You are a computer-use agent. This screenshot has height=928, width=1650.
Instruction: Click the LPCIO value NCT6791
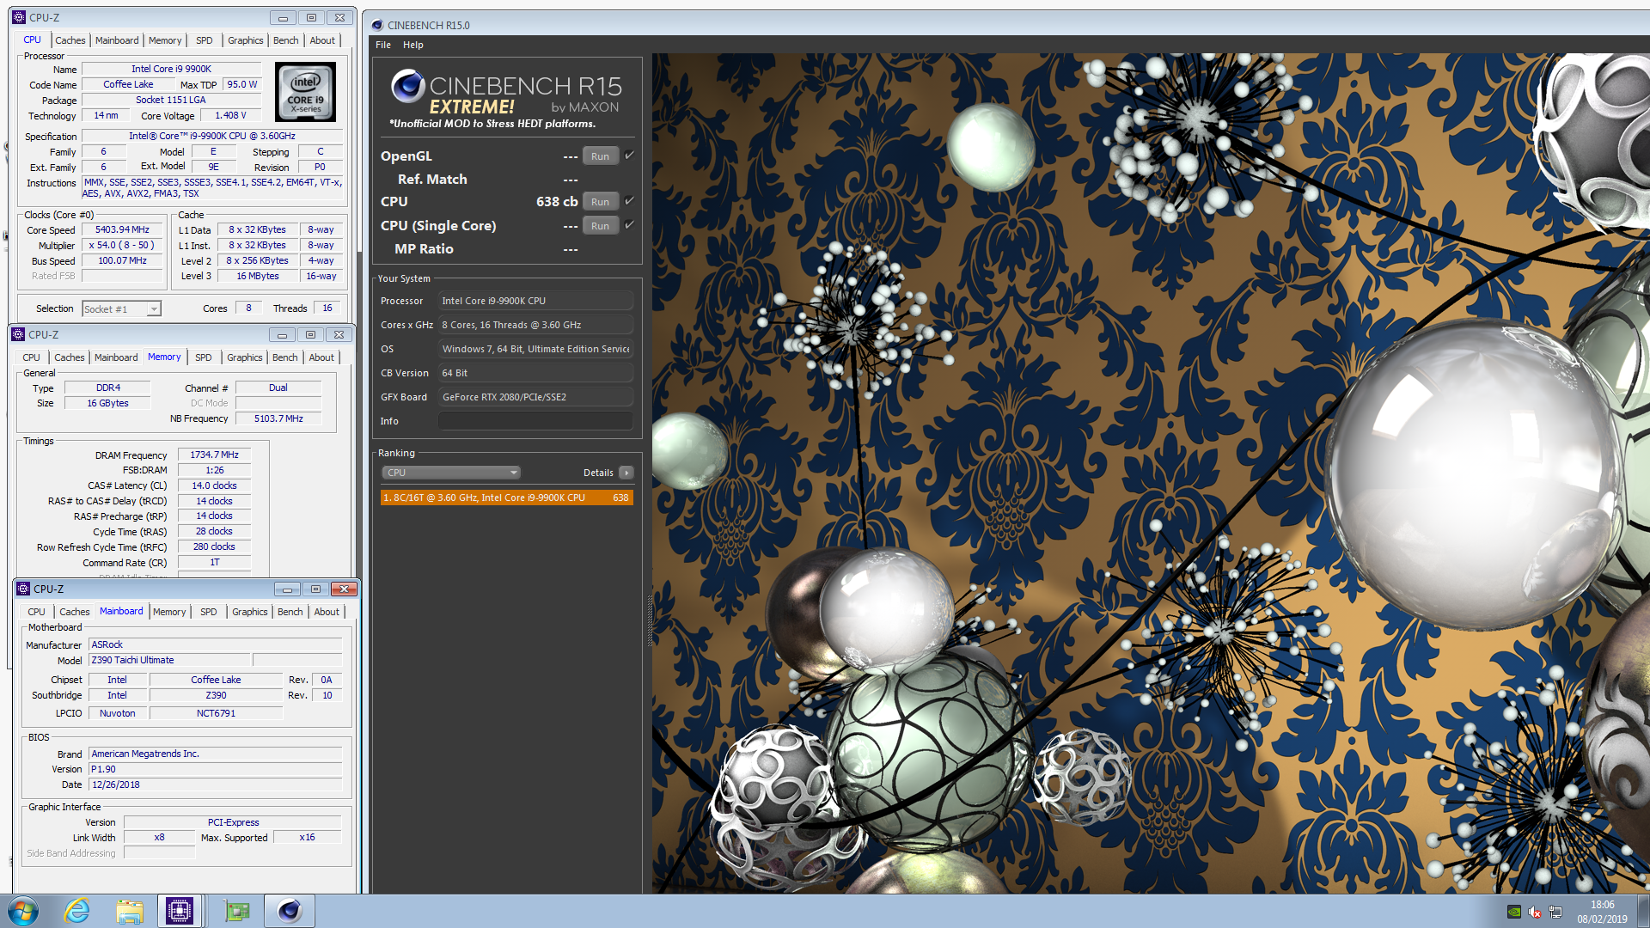click(x=216, y=713)
